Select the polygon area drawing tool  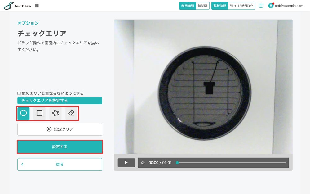click(55, 113)
